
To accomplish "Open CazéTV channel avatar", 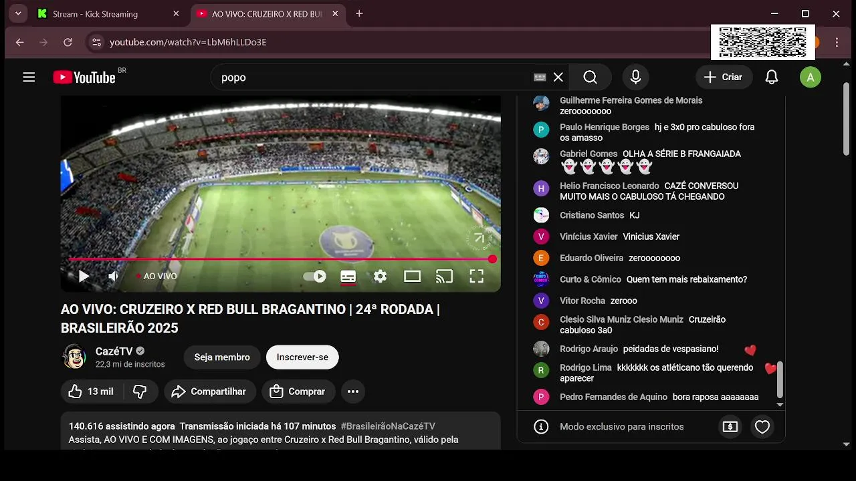I will pos(74,357).
